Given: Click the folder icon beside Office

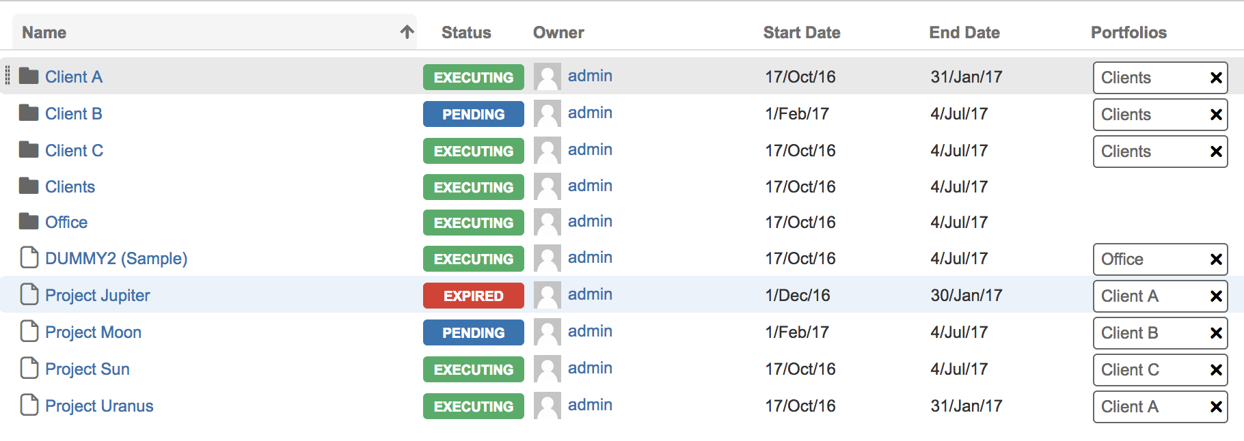Looking at the screenshot, I should tap(29, 222).
